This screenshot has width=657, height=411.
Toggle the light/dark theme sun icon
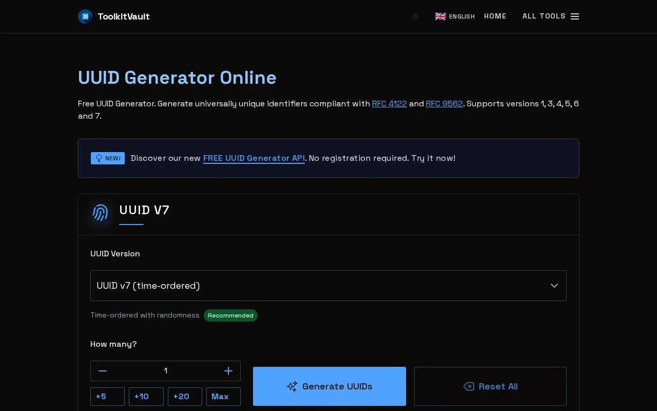[415, 16]
